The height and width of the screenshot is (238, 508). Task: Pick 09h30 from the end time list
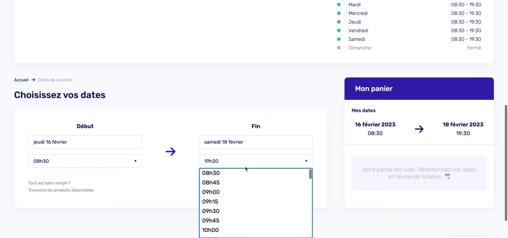[254, 211]
